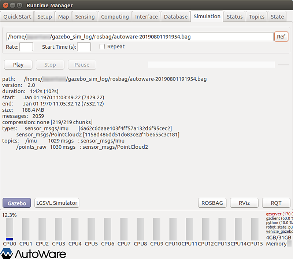Enable the Repeat checkbox

click(x=102, y=47)
